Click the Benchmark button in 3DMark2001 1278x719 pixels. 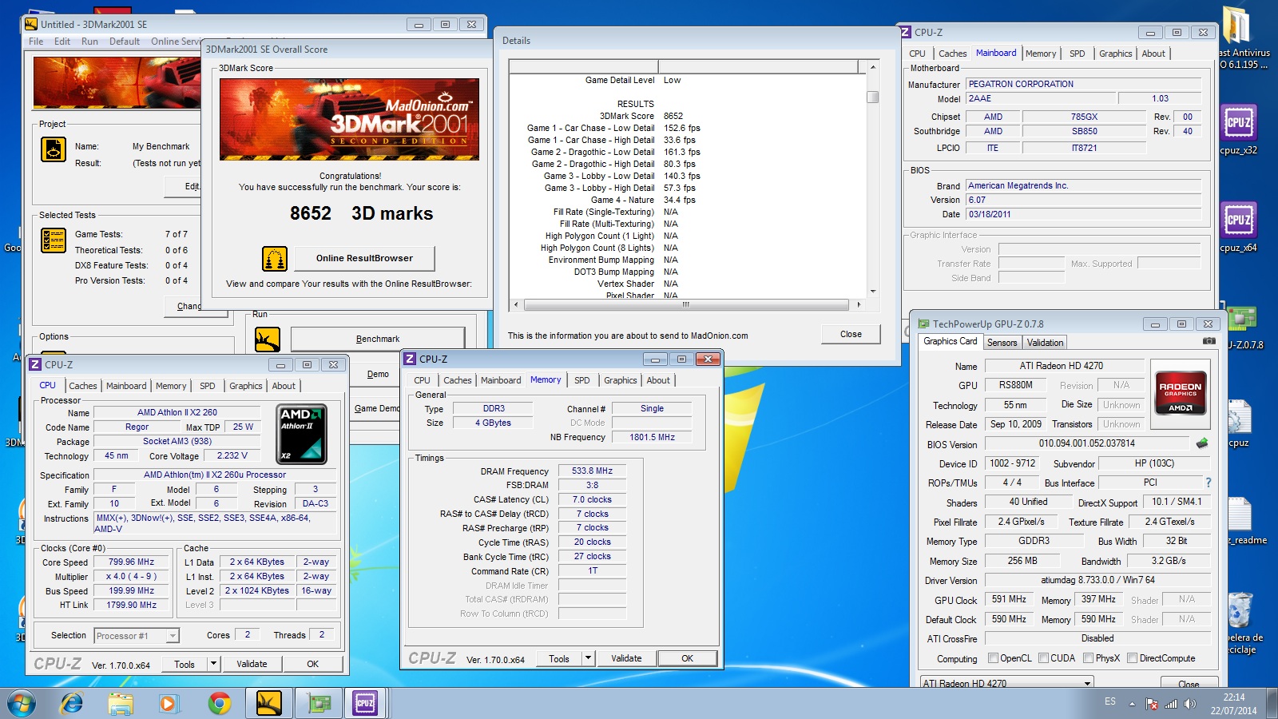377,339
